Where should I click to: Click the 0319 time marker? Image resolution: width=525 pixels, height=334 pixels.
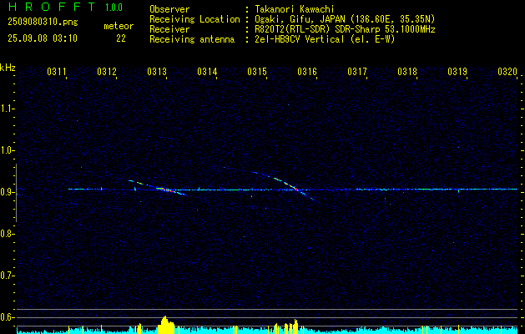point(457,71)
